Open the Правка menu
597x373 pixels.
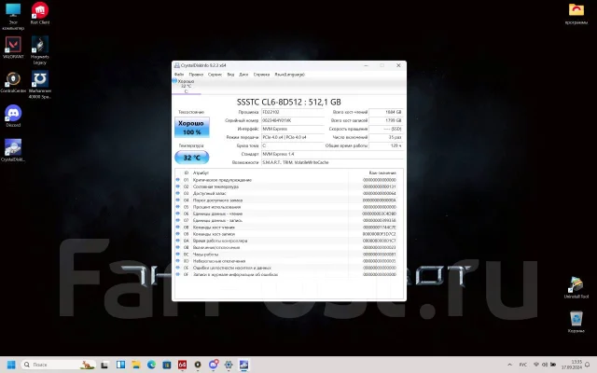tap(196, 75)
